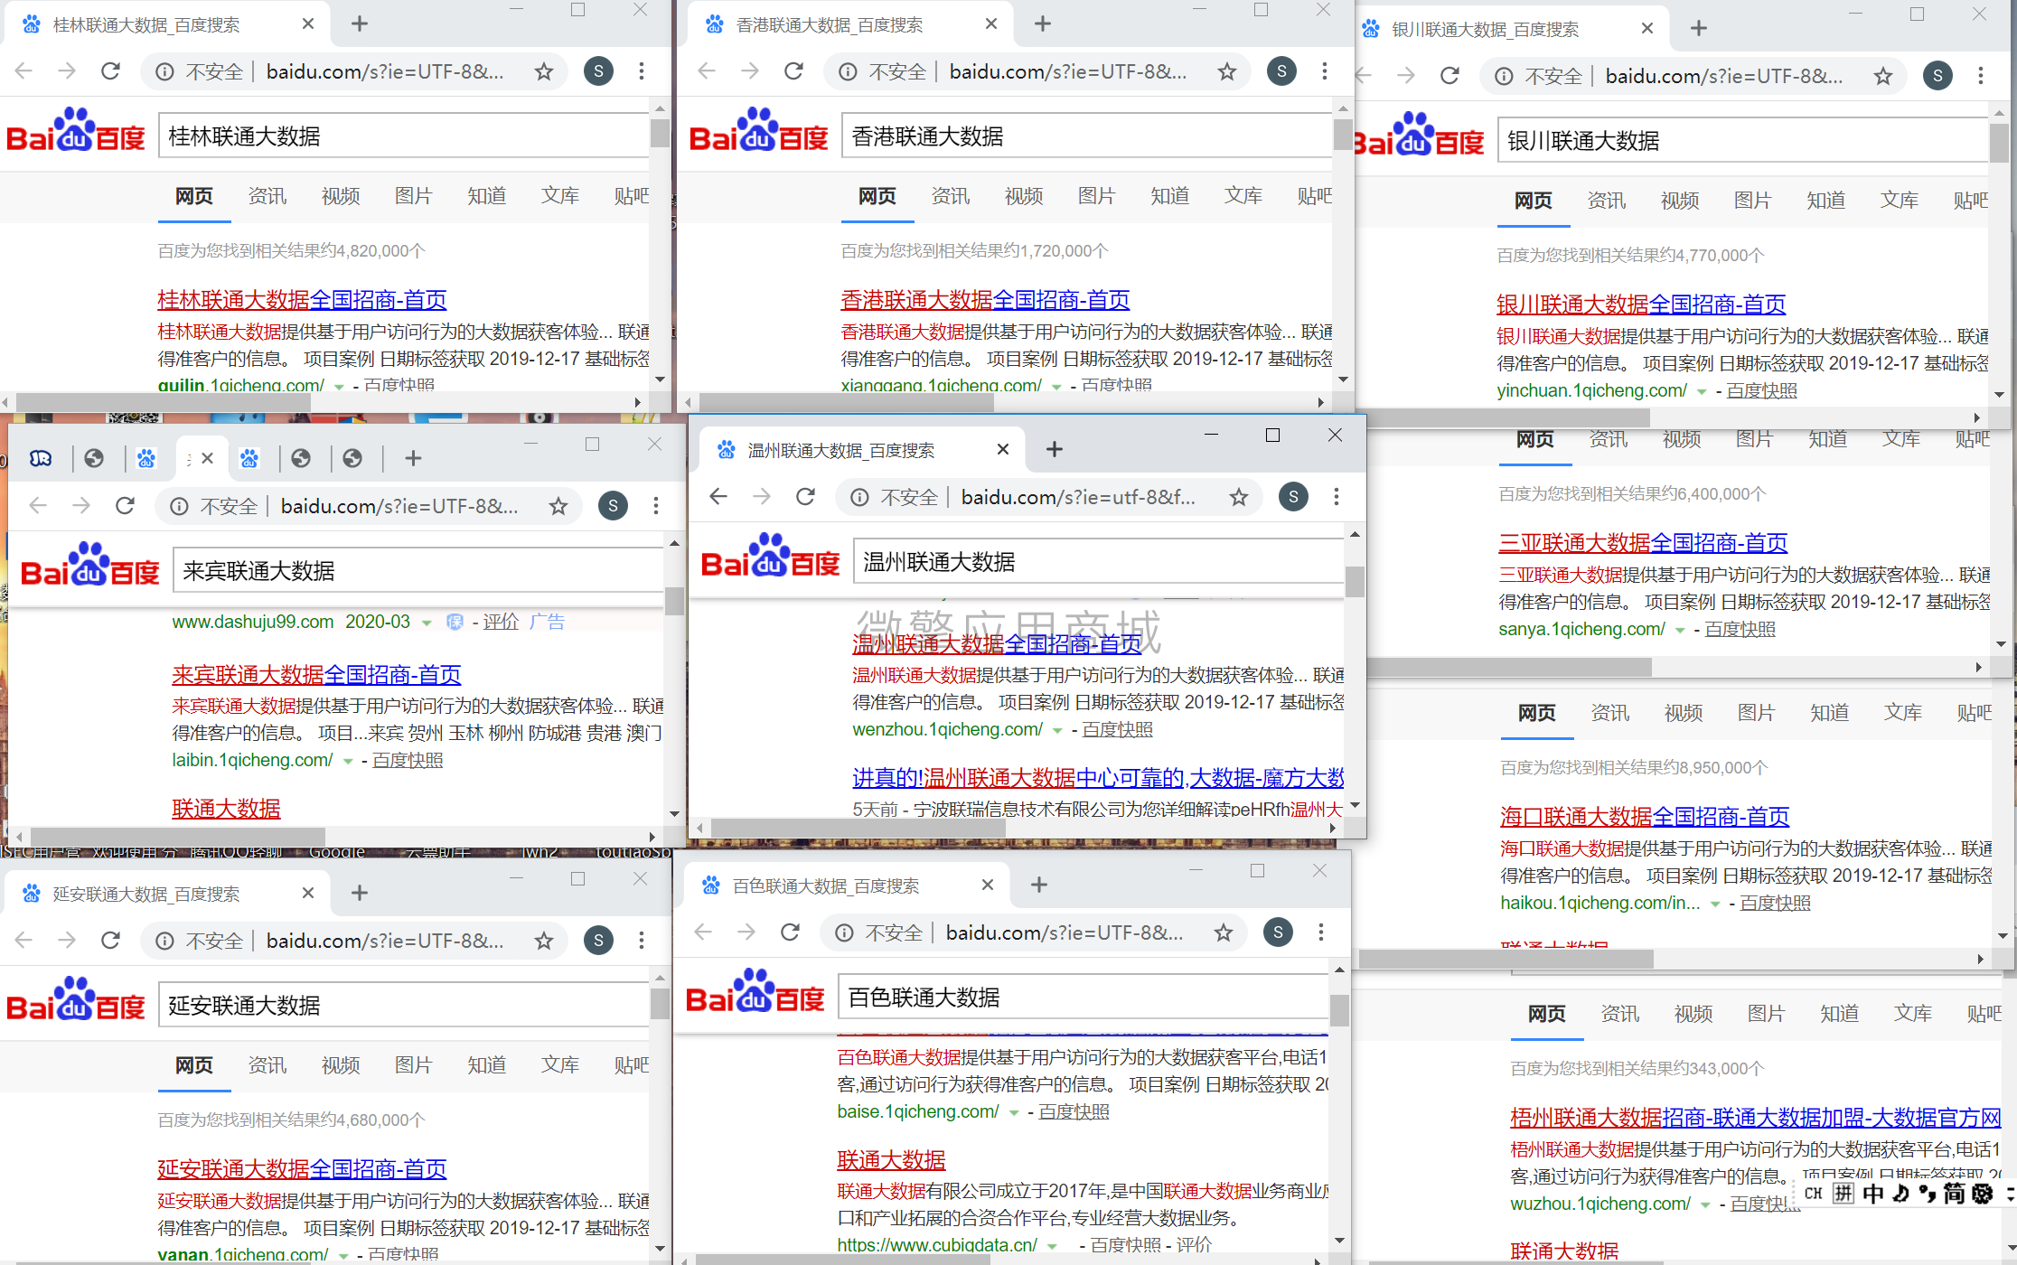Expand dropdown arrow next to xianggang.1qicheng.com
Screen dimensions: 2017x1265
coord(1056,387)
